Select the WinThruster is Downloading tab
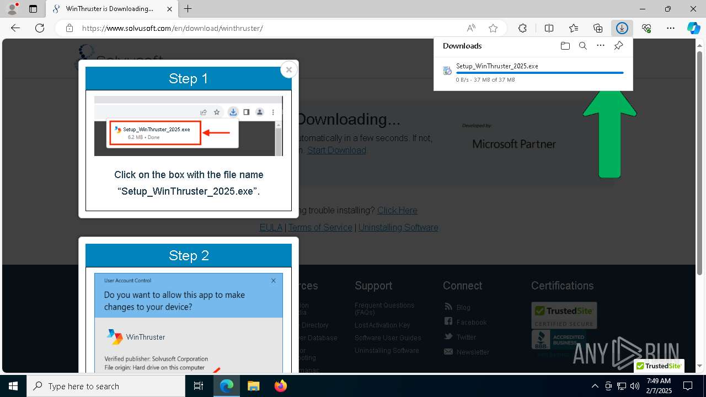The image size is (706, 397). (112, 9)
